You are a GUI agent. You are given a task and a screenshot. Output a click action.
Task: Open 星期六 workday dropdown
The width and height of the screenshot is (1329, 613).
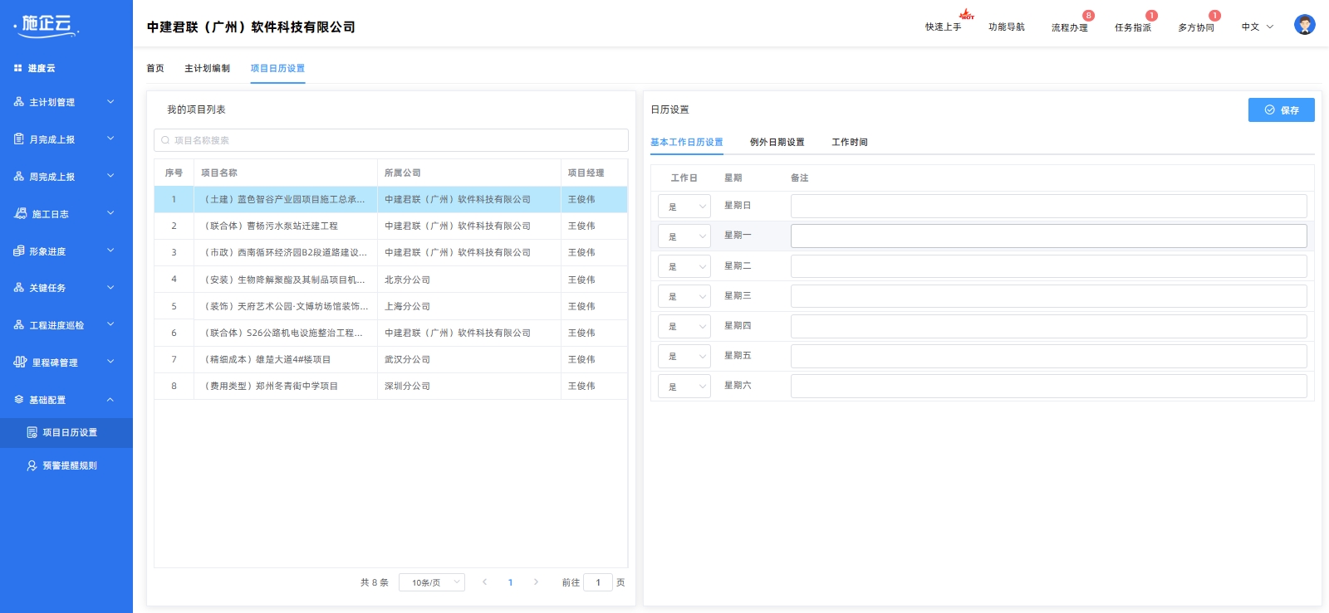[684, 387]
